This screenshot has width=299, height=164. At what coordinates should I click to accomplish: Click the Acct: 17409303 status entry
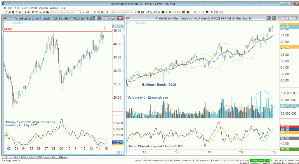pyautogui.click(x=143, y=160)
